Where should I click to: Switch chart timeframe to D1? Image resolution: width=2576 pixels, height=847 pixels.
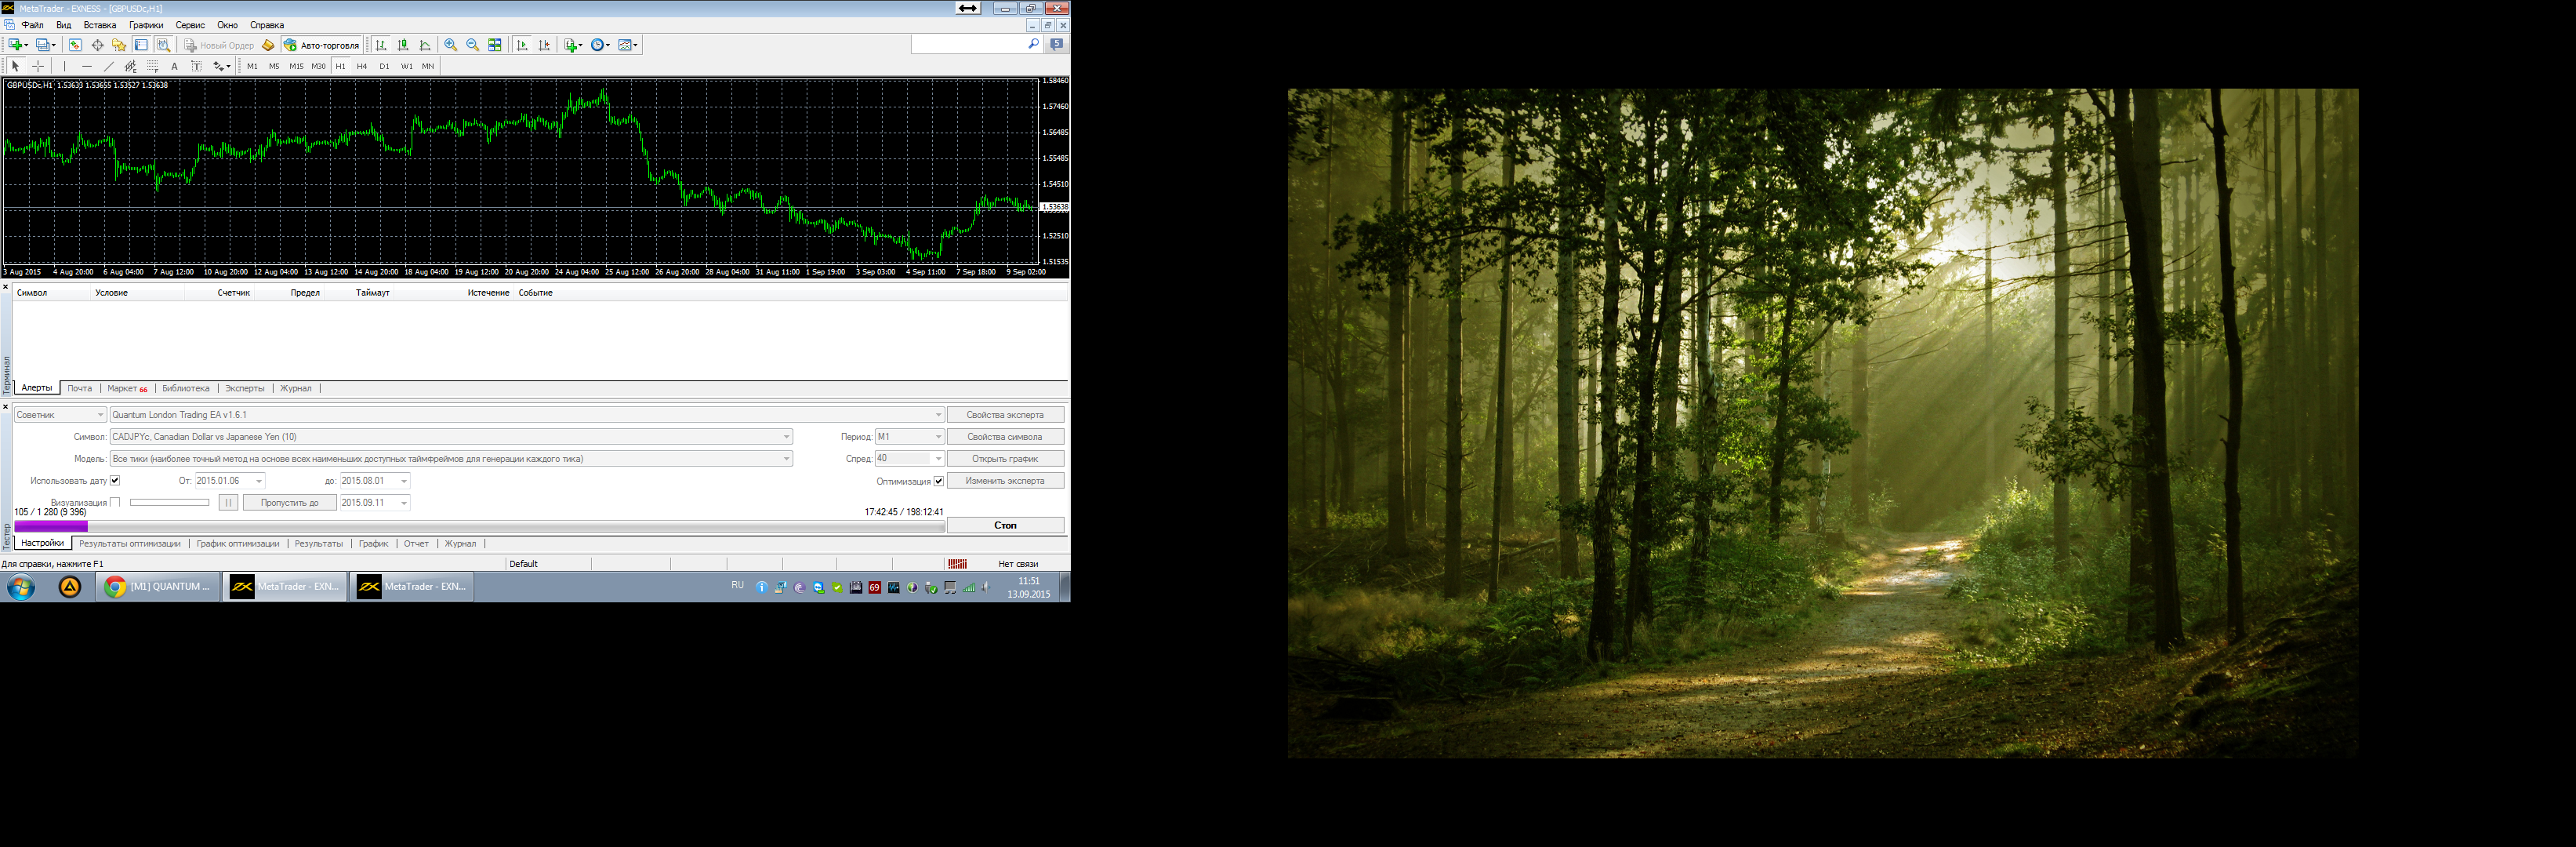point(384,66)
